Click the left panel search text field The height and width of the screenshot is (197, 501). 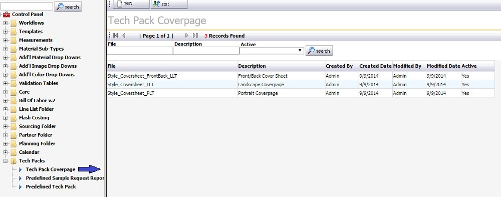tap(27, 6)
